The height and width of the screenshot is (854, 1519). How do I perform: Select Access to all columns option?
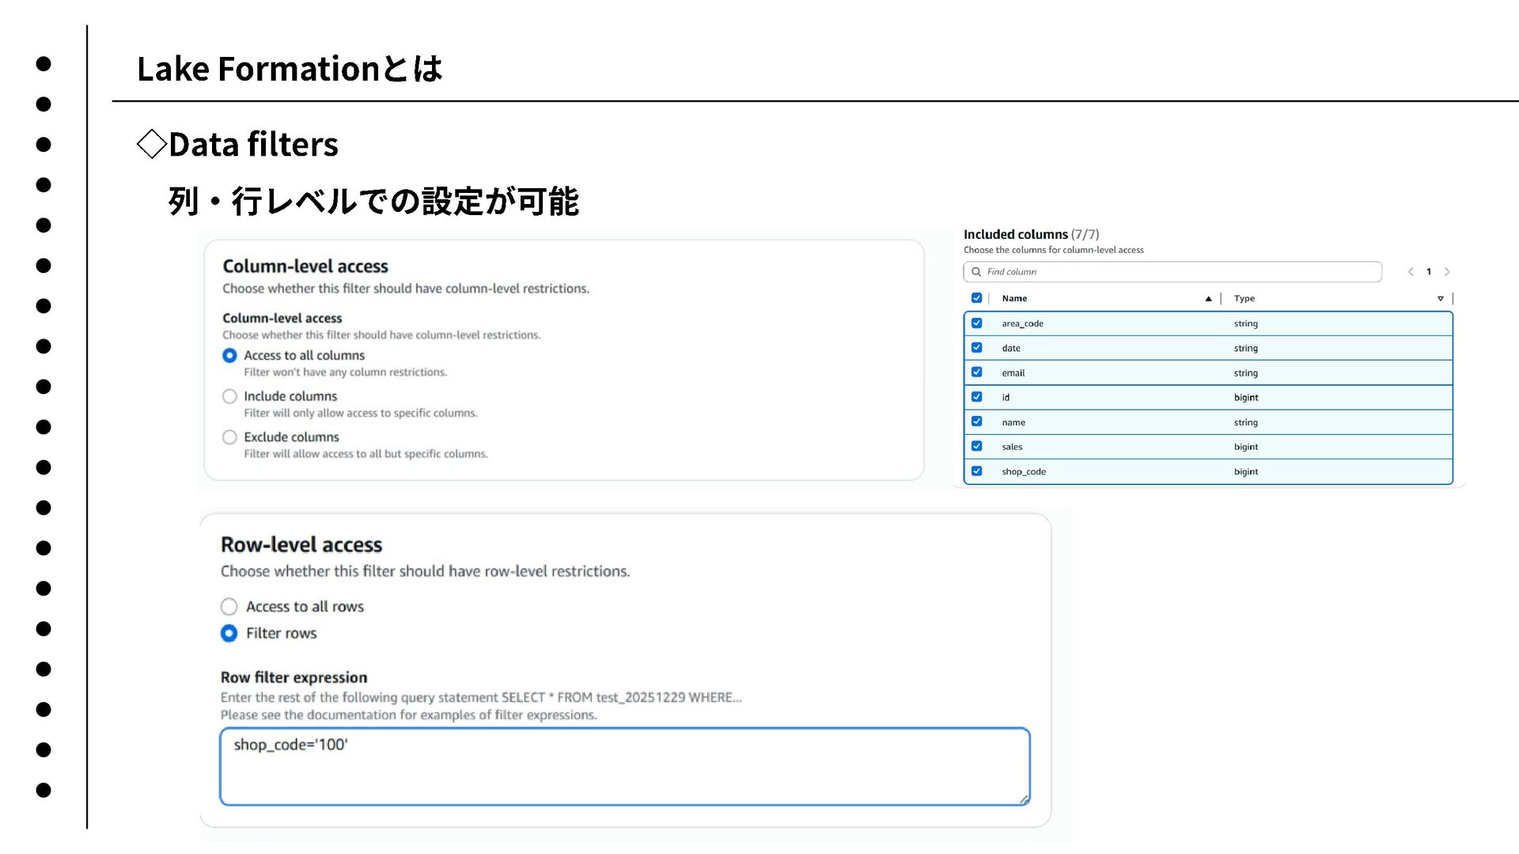coord(229,356)
